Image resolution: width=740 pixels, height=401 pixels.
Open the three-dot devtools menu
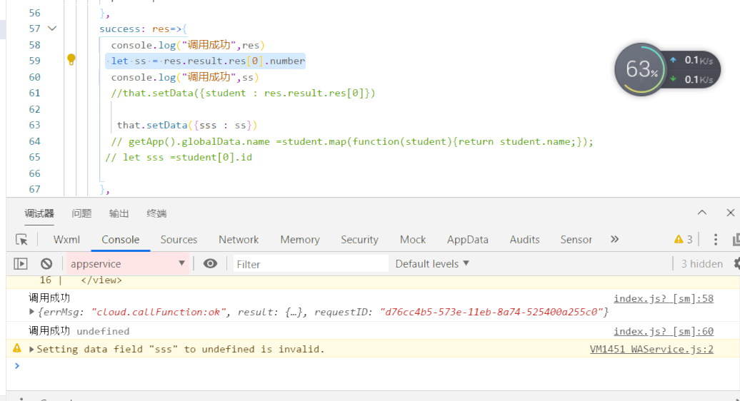pyautogui.click(x=716, y=240)
